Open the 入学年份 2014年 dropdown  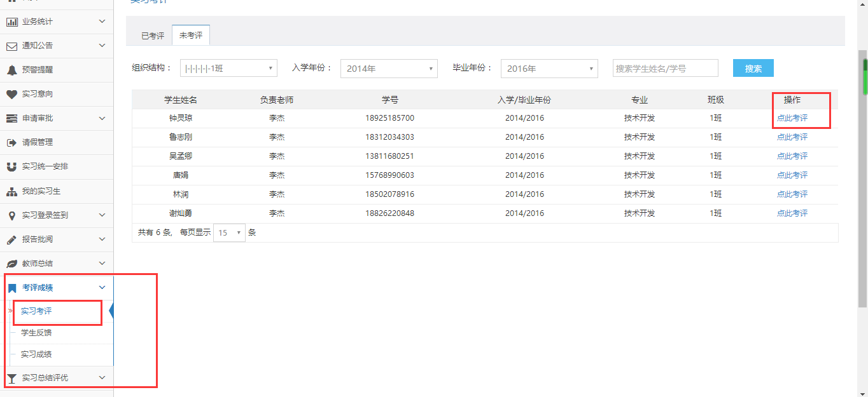coord(389,69)
